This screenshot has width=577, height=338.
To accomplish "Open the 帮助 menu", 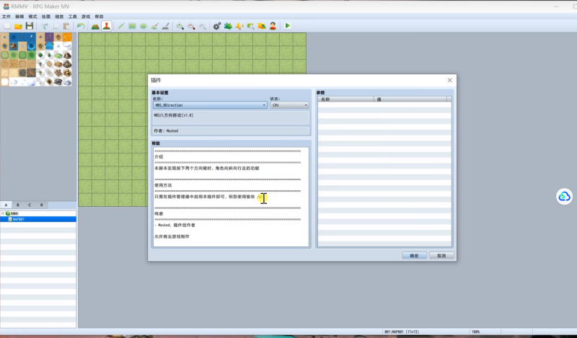I will [99, 17].
